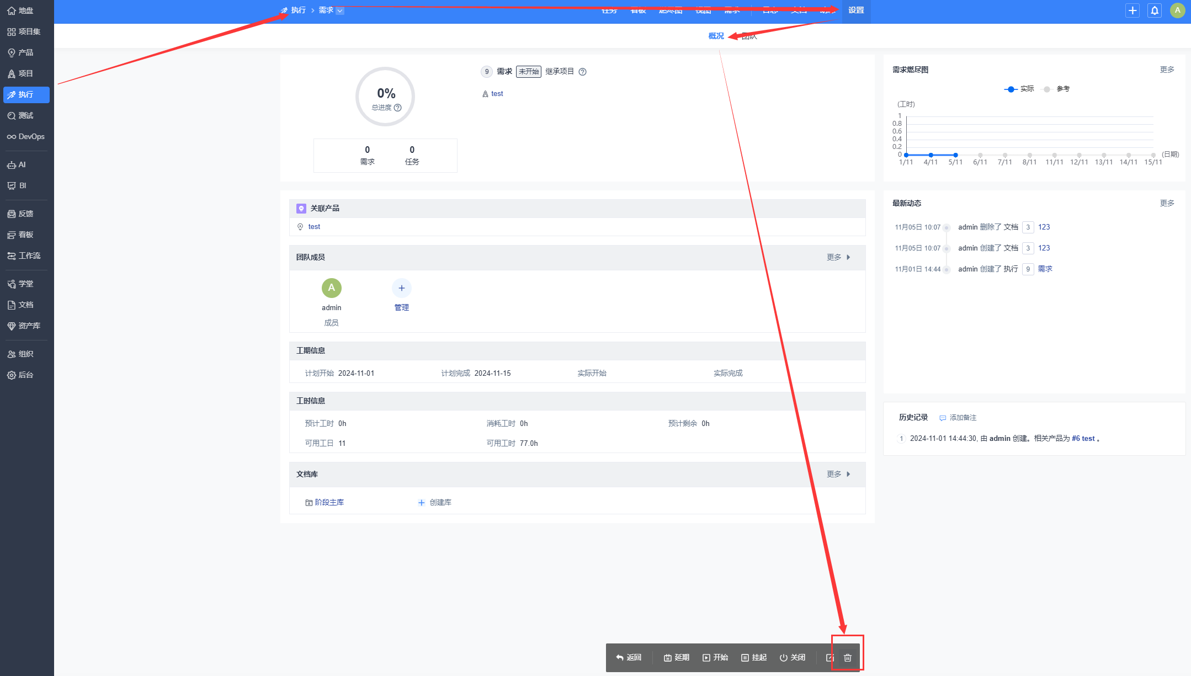The width and height of the screenshot is (1191, 676).
Task: Open #6 test link in history
Action: (x=1083, y=438)
